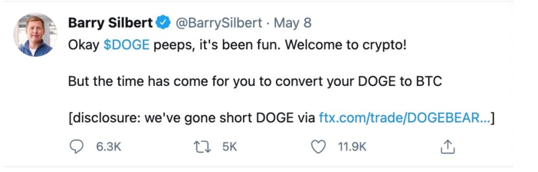Click the blue verified badge

point(164,23)
